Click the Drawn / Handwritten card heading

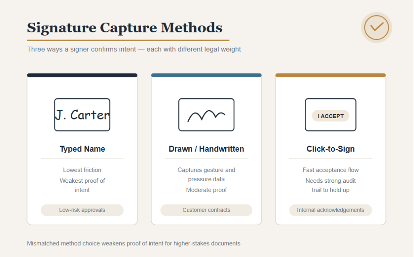coord(206,149)
